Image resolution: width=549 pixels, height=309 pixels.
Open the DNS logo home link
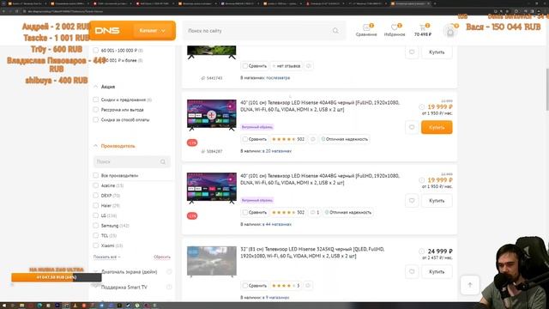[x=107, y=31]
